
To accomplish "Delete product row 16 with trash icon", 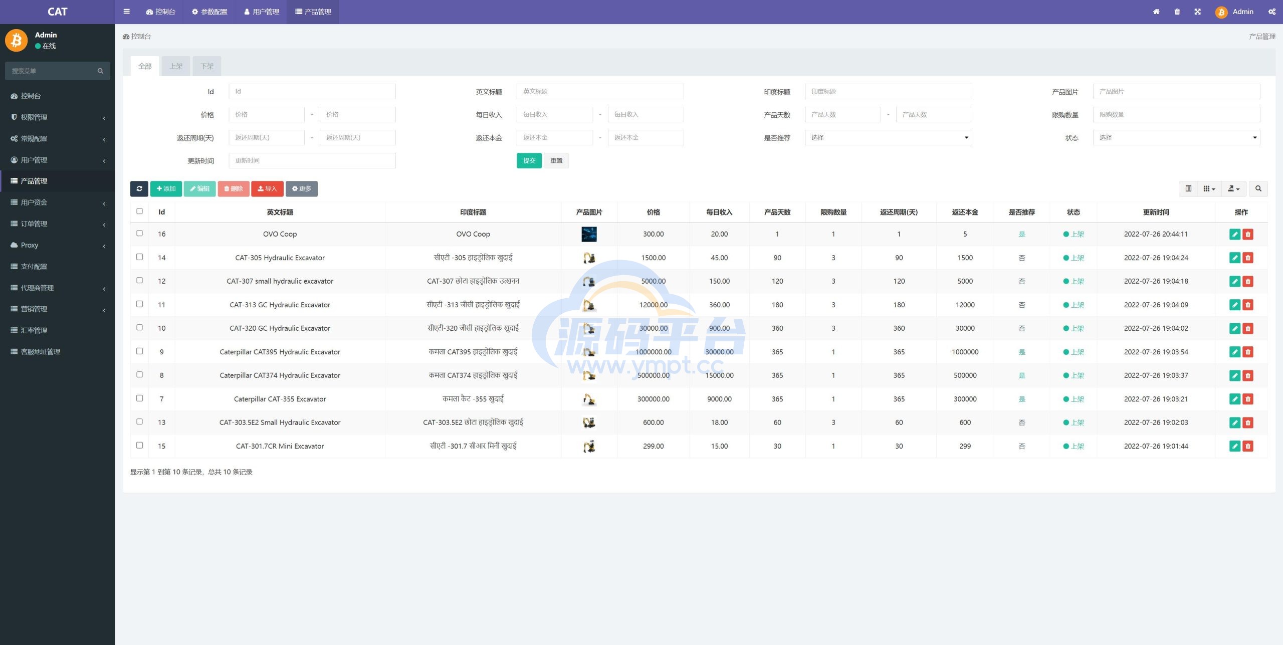I will pyautogui.click(x=1247, y=234).
